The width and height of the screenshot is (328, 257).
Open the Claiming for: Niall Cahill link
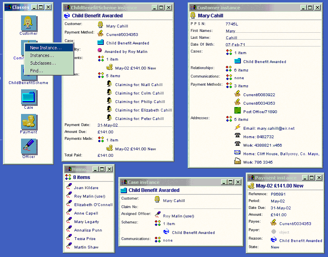(138, 85)
